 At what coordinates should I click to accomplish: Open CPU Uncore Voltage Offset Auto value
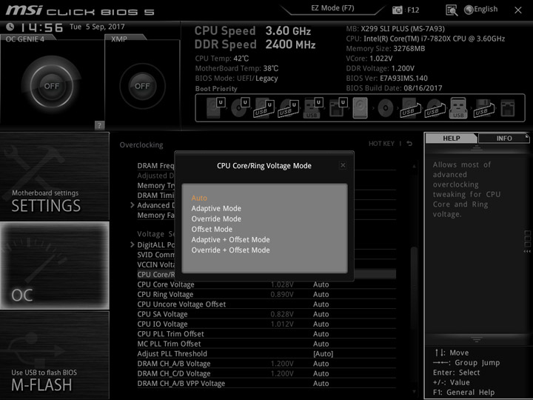click(321, 304)
